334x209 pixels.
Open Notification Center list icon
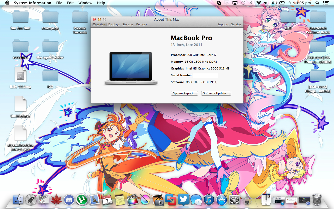pos(326,3)
